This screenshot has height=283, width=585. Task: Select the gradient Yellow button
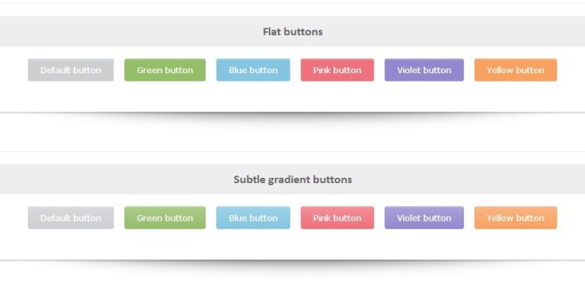coord(516,217)
